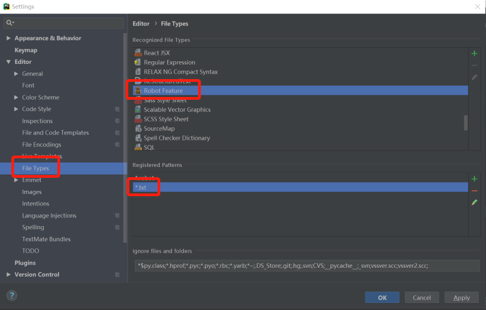Collapse the Editor tree section
The image size is (486, 310).
click(8, 62)
